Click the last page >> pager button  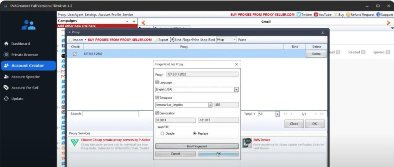tap(322, 114)
